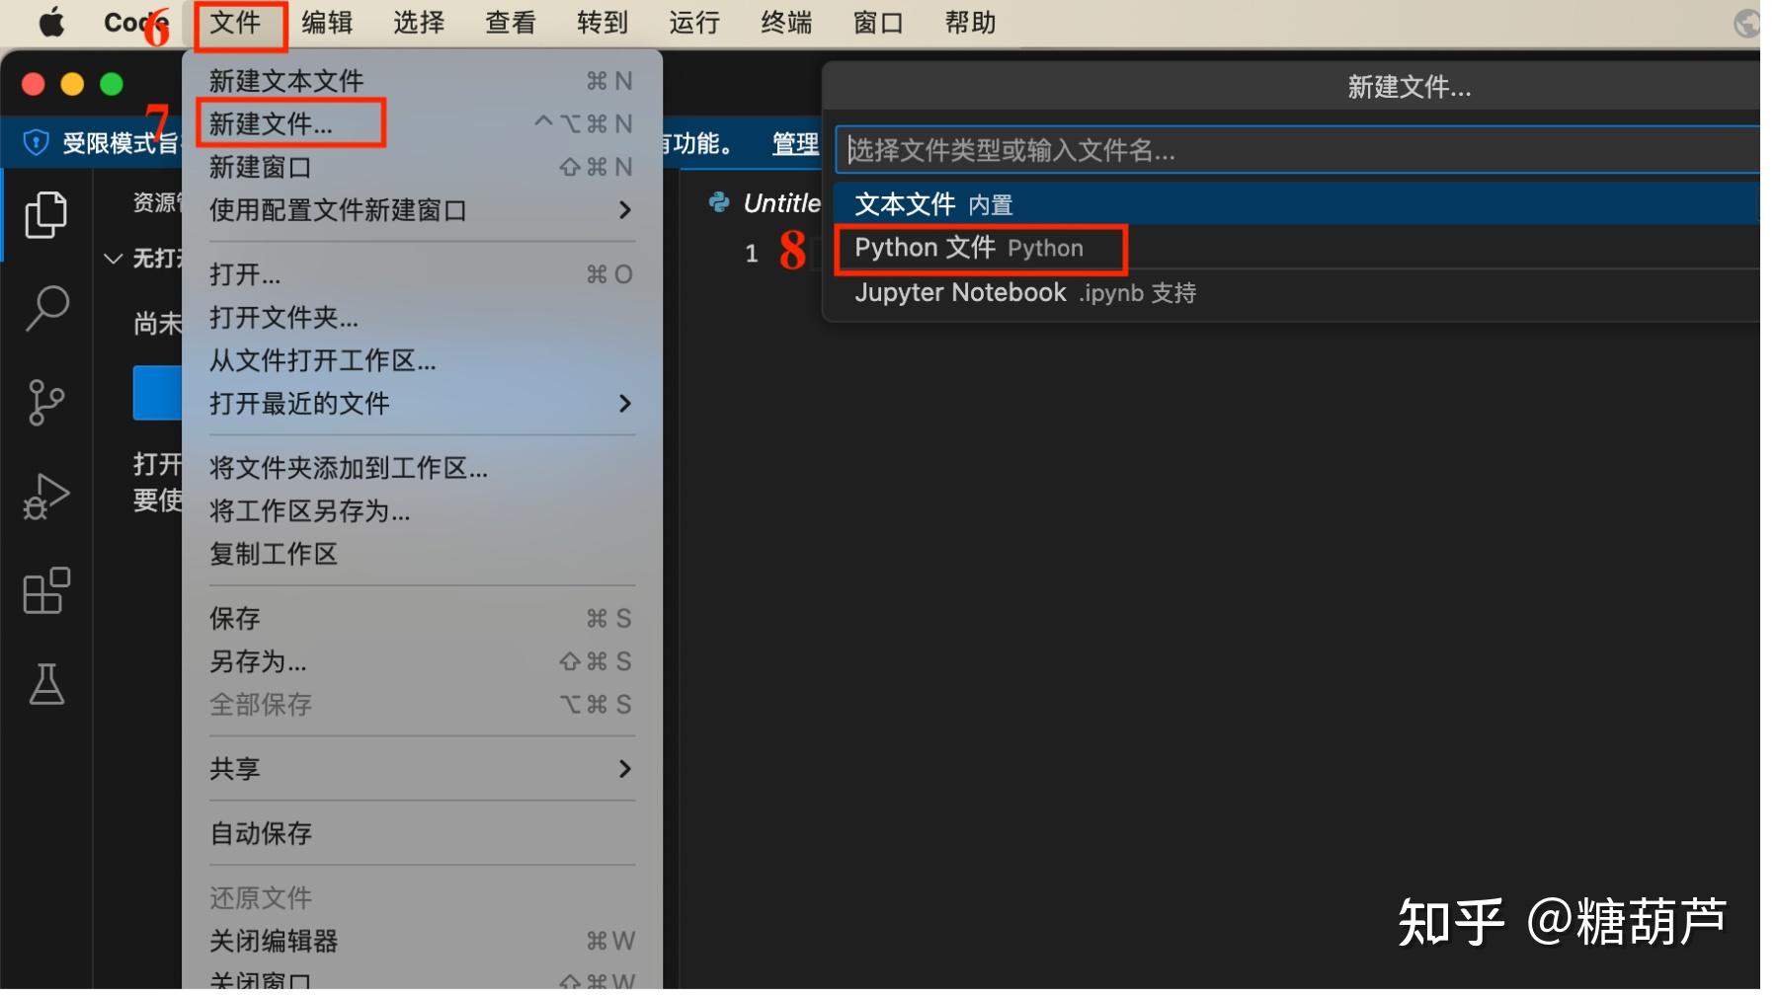Screen dimensions: 1777x997
Task: Open the Search view icon
Action: [x=45, y=309]
